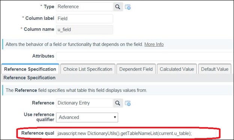234x140 pixels.
Task: Edit the Column label field
Action: (x=84, y=18)
